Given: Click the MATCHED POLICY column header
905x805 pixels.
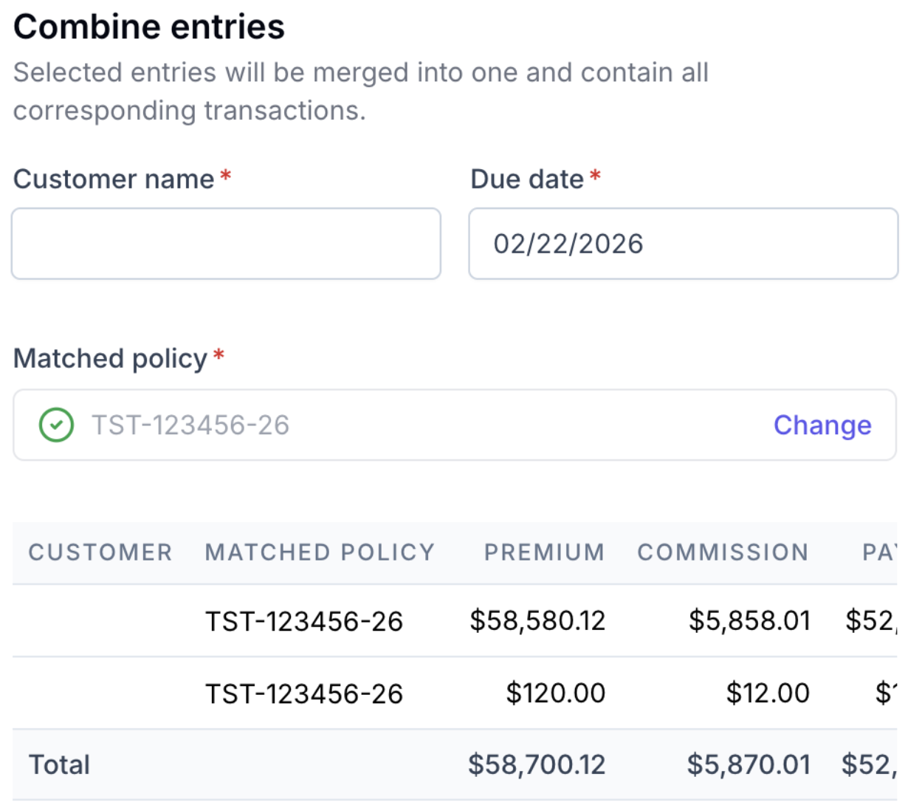Looking at the screenshot, I should point(320,552).
